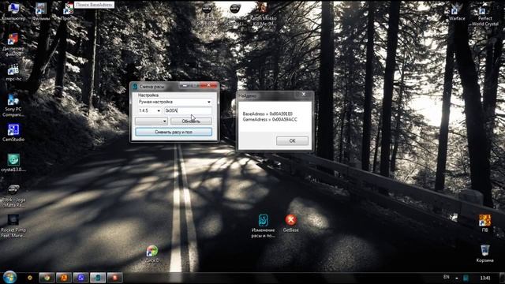Open the crystal13.0 desktop icon
The image size is (505, 284).
click(x=13, y=163)
